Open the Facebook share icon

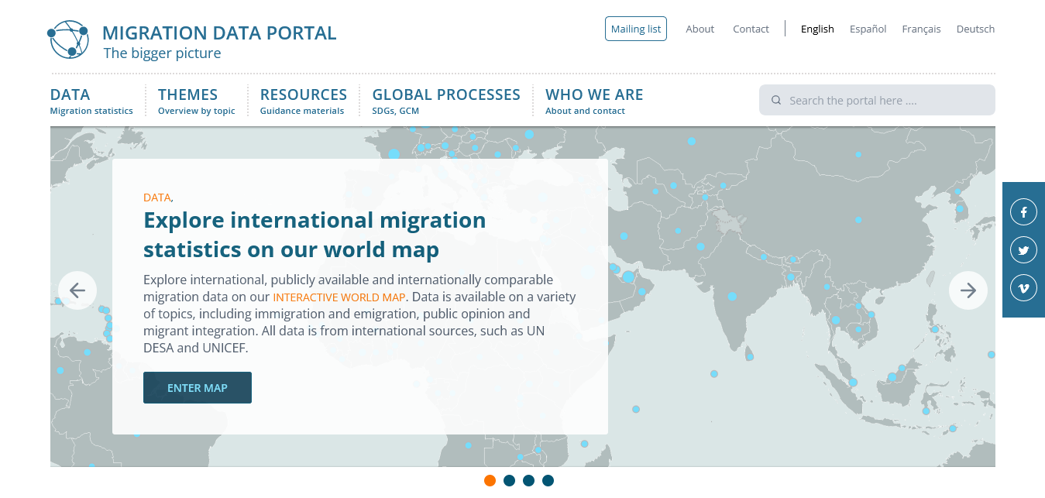click(x=1023, y=211)
